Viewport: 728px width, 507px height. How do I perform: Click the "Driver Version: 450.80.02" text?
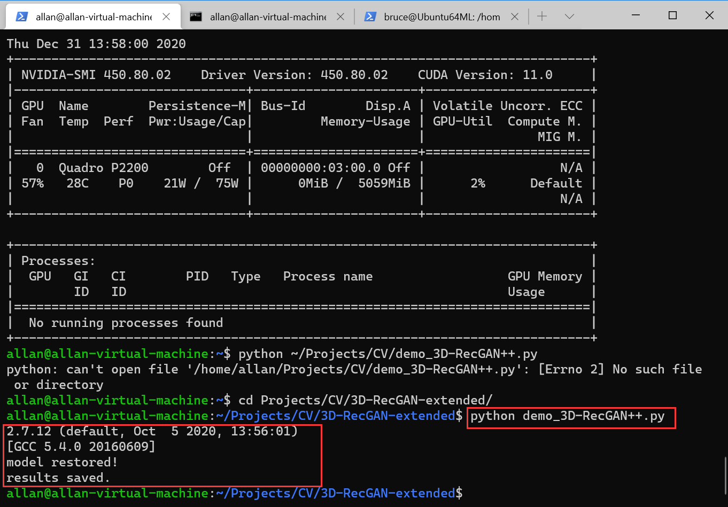click(x=295, y=75)
